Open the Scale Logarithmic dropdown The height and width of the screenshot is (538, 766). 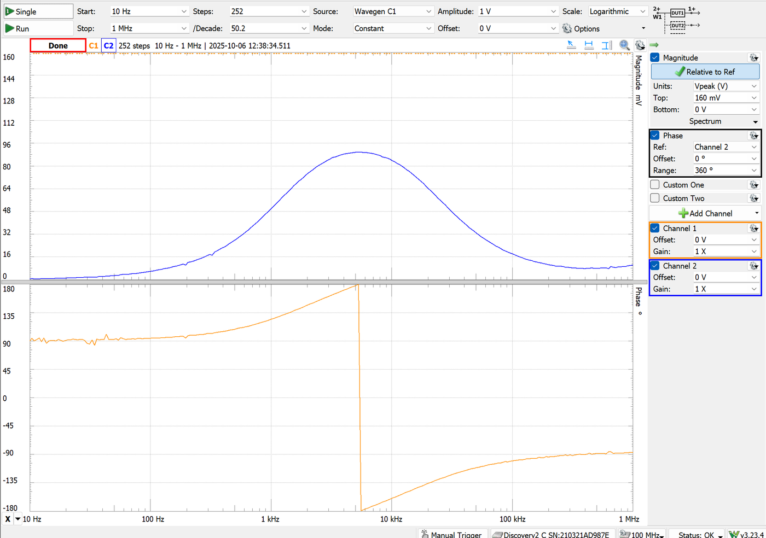(618, 11)
